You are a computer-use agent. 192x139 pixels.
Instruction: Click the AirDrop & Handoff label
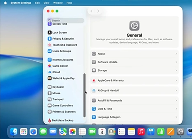pos(108,90)
